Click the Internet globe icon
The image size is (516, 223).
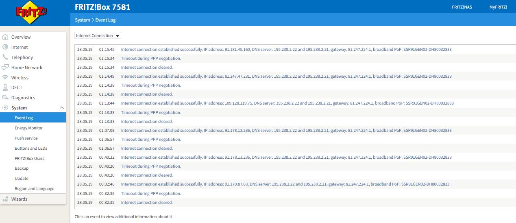(5, 47)
